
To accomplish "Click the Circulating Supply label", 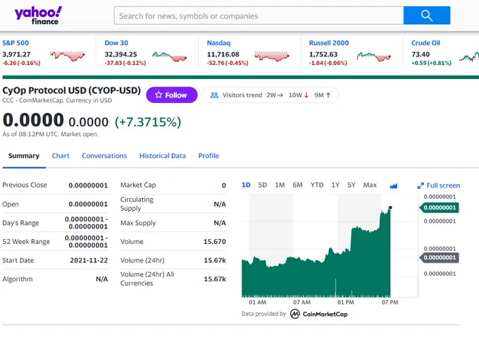I will click(137, 204).
